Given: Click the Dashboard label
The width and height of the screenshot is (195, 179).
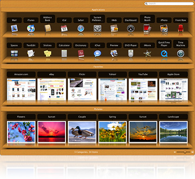Looking at the screenshot, I should (x=131, y=20).
